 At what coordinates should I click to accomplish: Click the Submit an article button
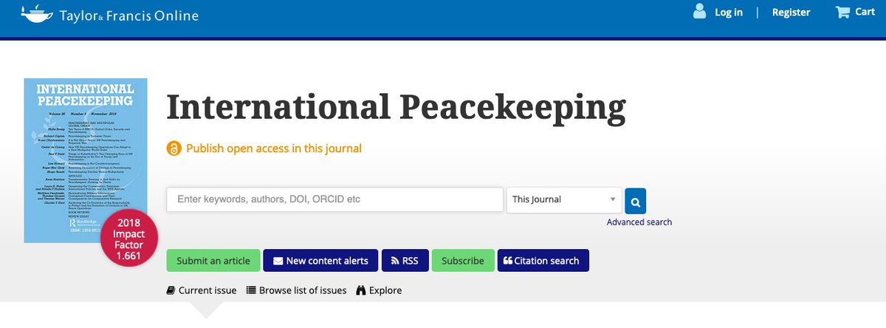click(x=213, y=261)
